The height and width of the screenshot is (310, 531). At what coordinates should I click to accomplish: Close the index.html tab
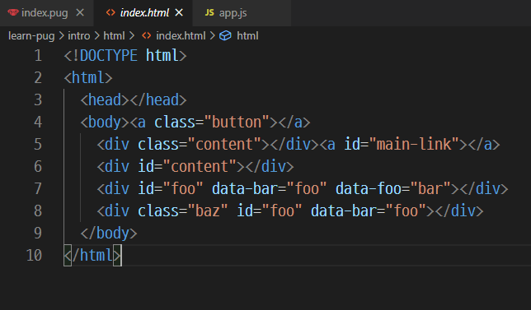[179, 13]
